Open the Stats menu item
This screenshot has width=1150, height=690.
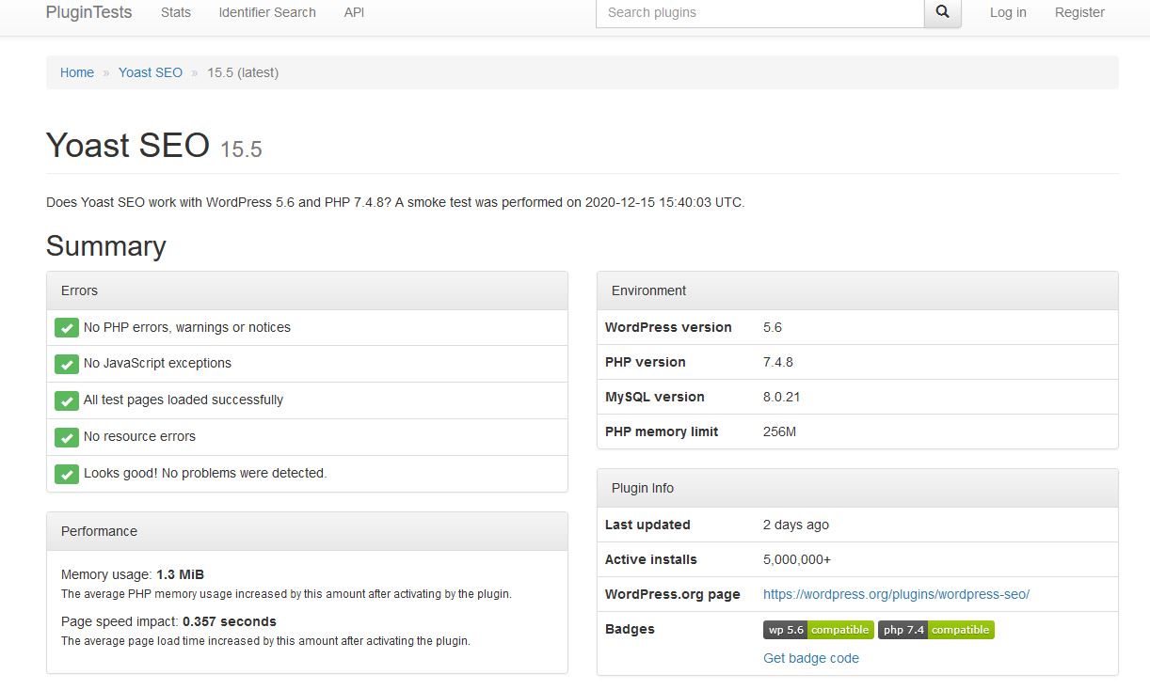[x=176, y=12]
